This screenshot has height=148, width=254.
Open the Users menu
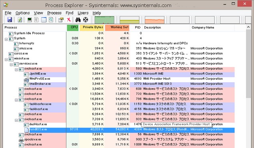[x=83, y=13]
